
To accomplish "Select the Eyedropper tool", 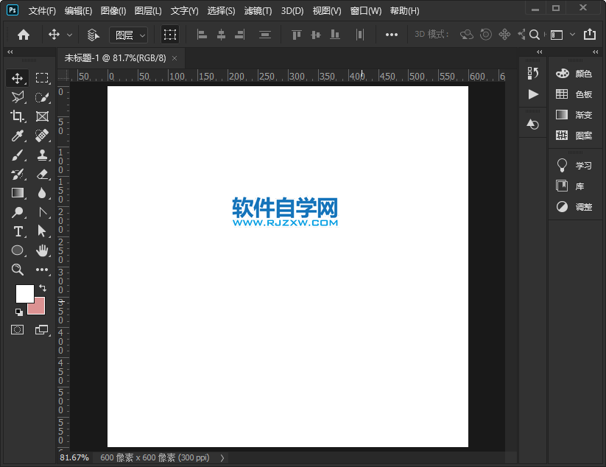I will (x=18, y=136).
